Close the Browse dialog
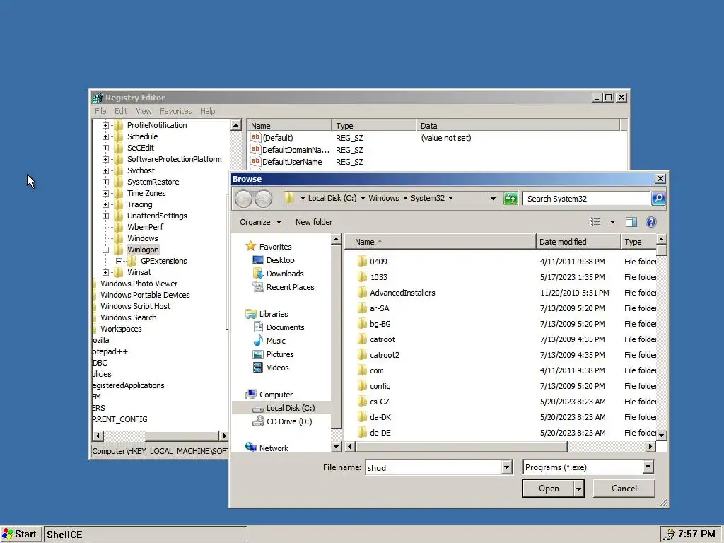 point(660,179)
